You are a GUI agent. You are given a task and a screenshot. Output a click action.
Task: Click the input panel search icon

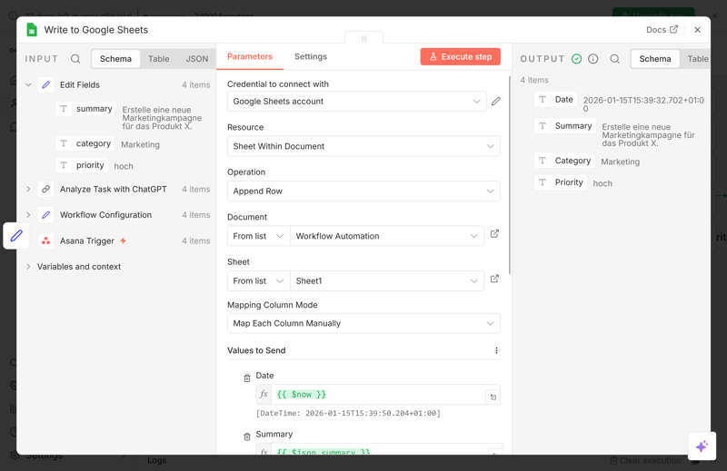[x=75, y=59]
